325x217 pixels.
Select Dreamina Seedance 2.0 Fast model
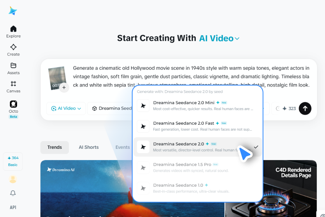coord(198,126)
